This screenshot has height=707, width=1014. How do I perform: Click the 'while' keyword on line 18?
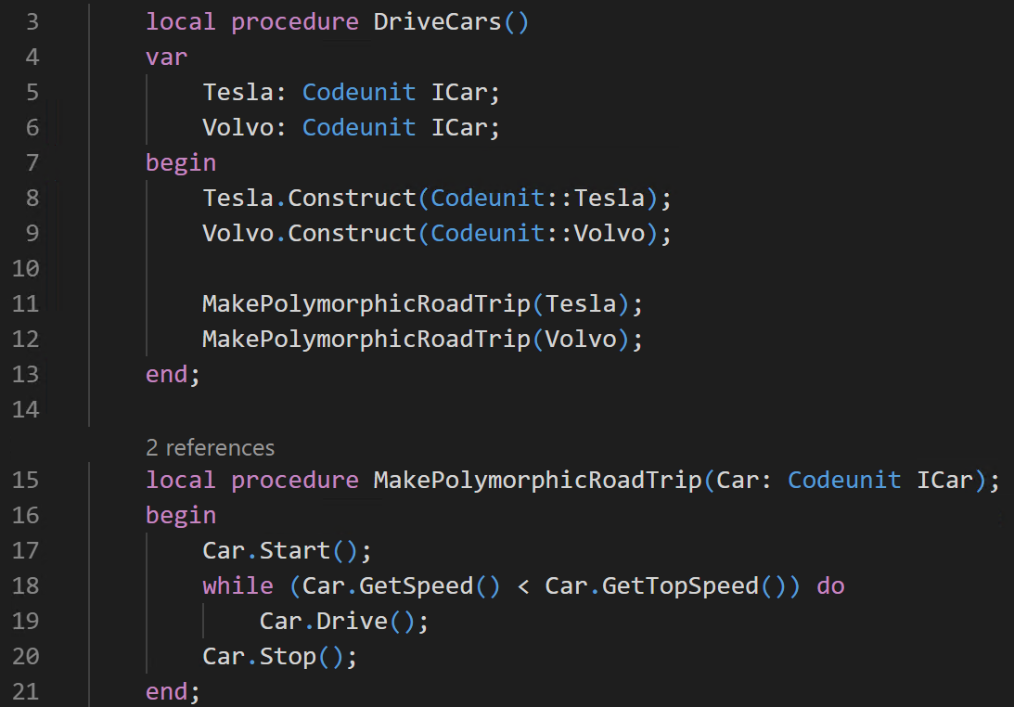(238, 586)
